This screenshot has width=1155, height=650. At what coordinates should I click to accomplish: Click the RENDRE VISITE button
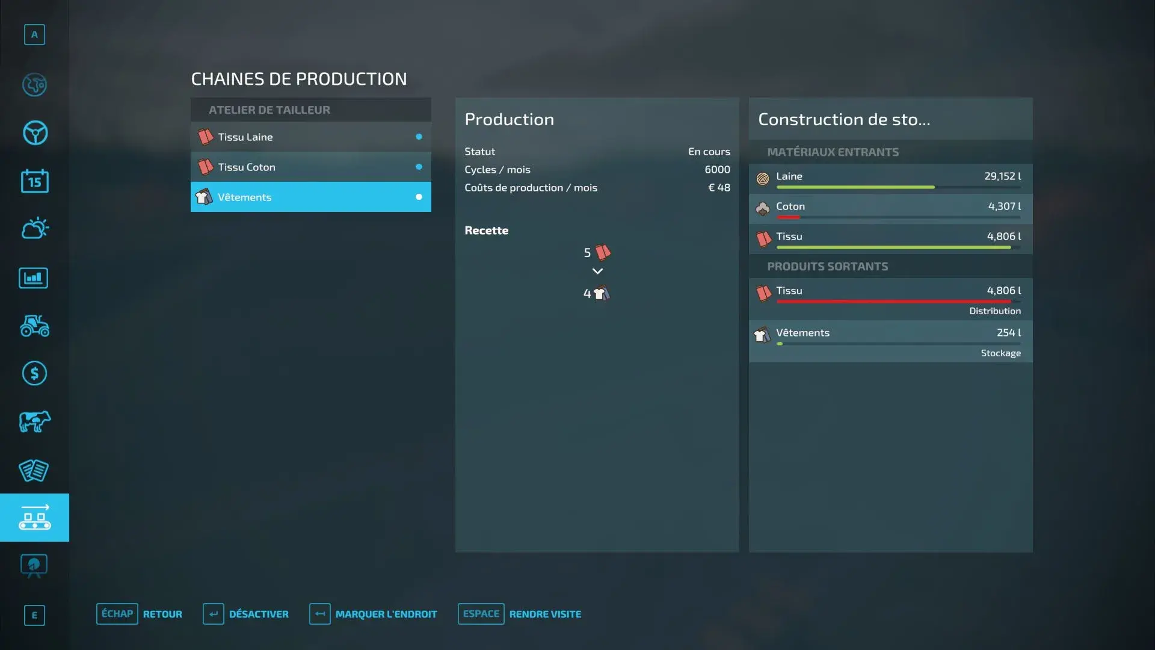coord(544,614)
